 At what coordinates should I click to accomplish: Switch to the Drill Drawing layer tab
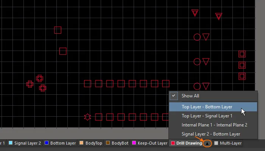[x=189, y=143]
